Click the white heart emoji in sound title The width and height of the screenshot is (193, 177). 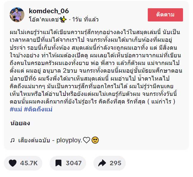pos(86,140)
